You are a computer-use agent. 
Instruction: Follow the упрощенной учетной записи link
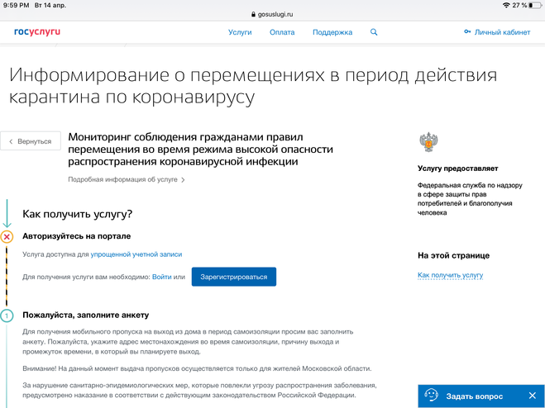[x=136, y=254]
